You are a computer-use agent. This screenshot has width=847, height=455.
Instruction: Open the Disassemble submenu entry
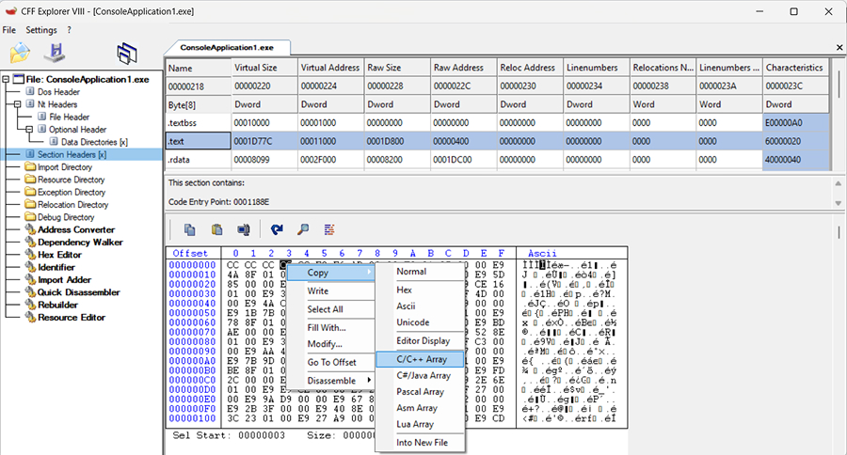[330, 381]
